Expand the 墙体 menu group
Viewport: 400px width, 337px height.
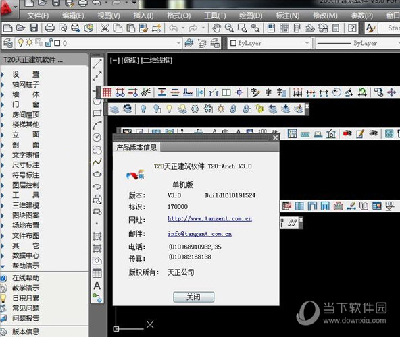click(26, 94)
